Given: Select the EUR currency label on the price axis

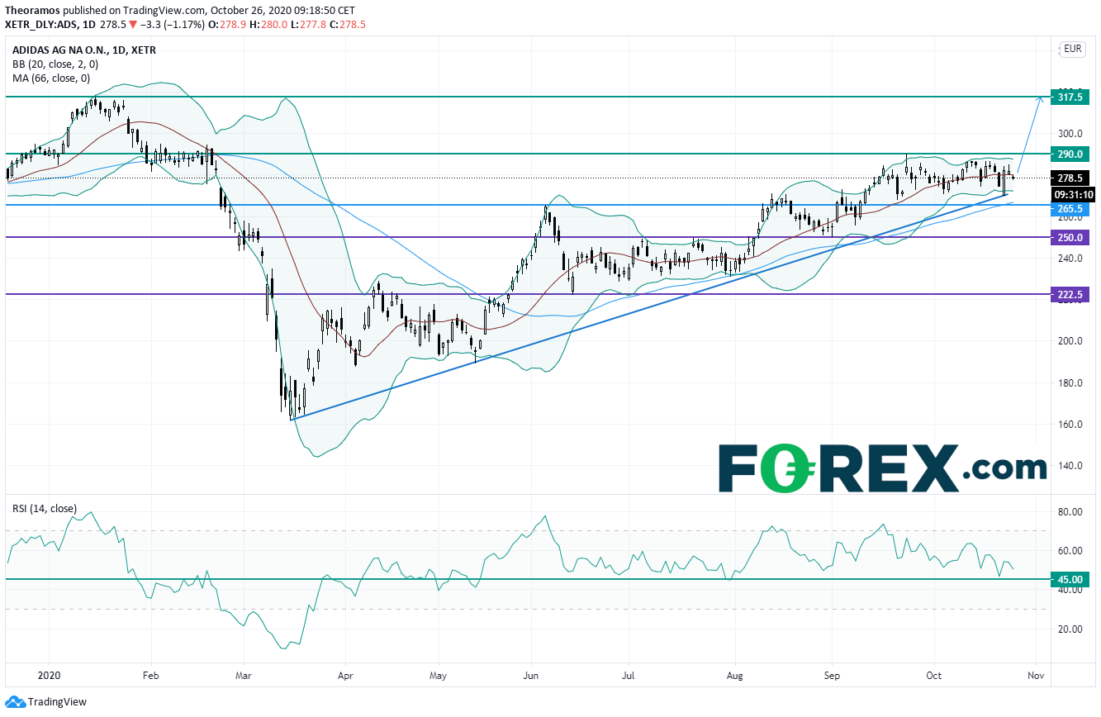Looking at the screenshot, I should tap(1073, 50).
